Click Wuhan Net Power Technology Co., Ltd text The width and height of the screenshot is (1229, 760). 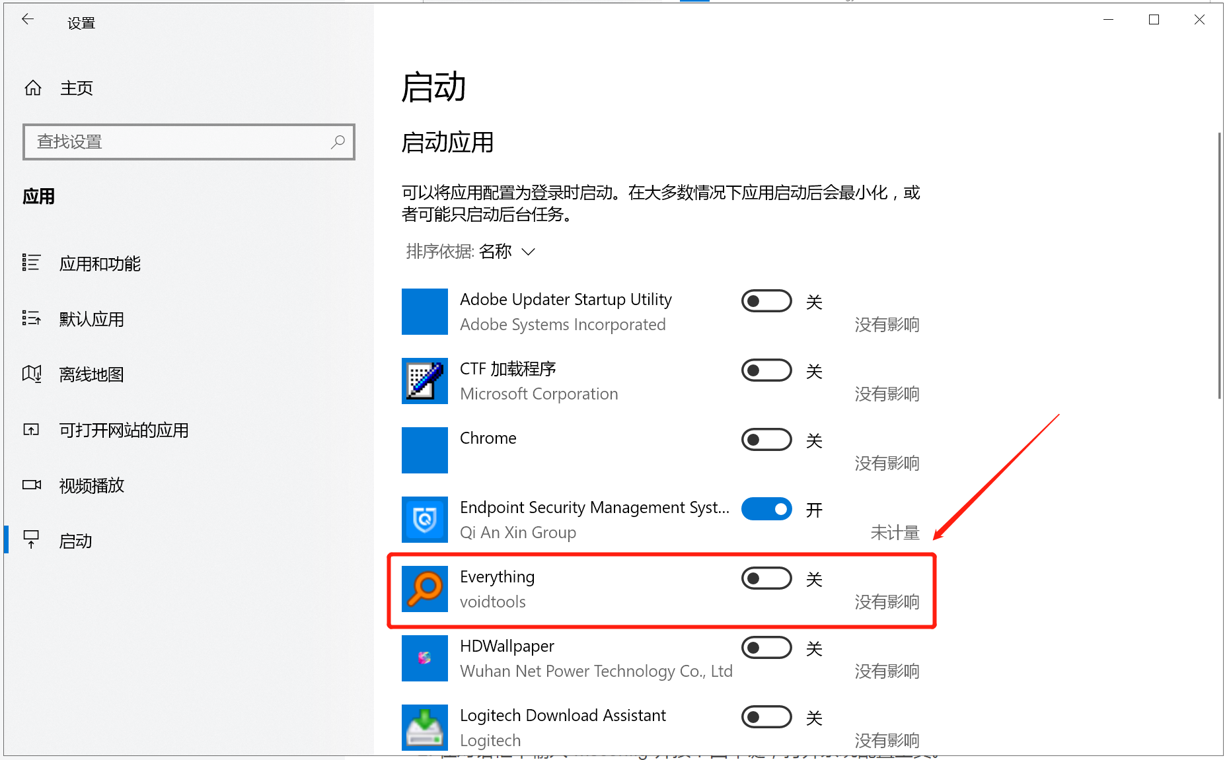[x=597, y=672]
